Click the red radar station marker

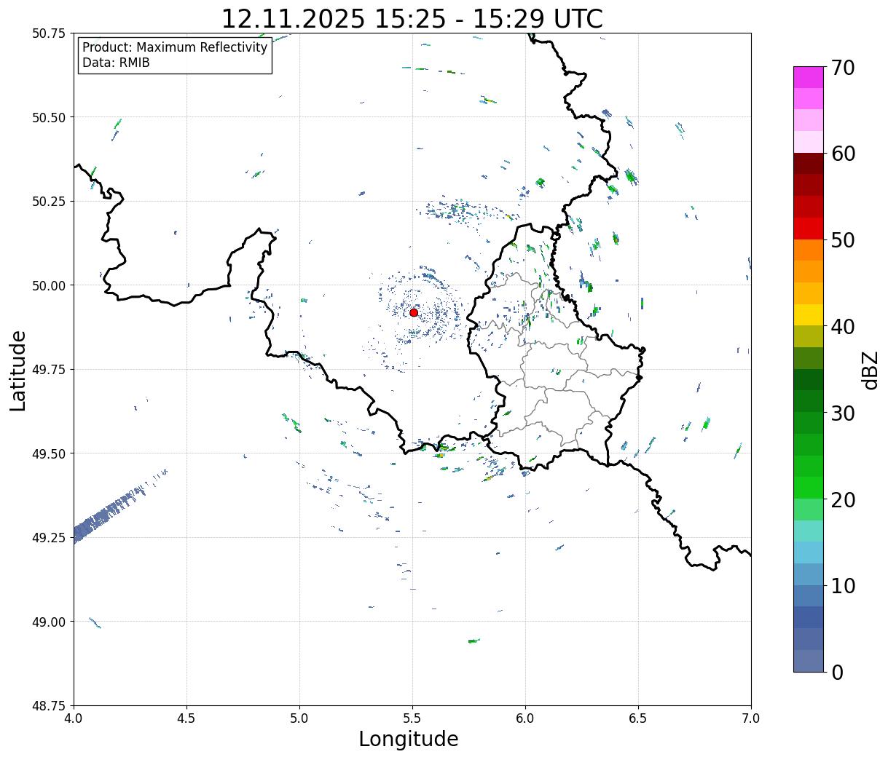[414, 312]
